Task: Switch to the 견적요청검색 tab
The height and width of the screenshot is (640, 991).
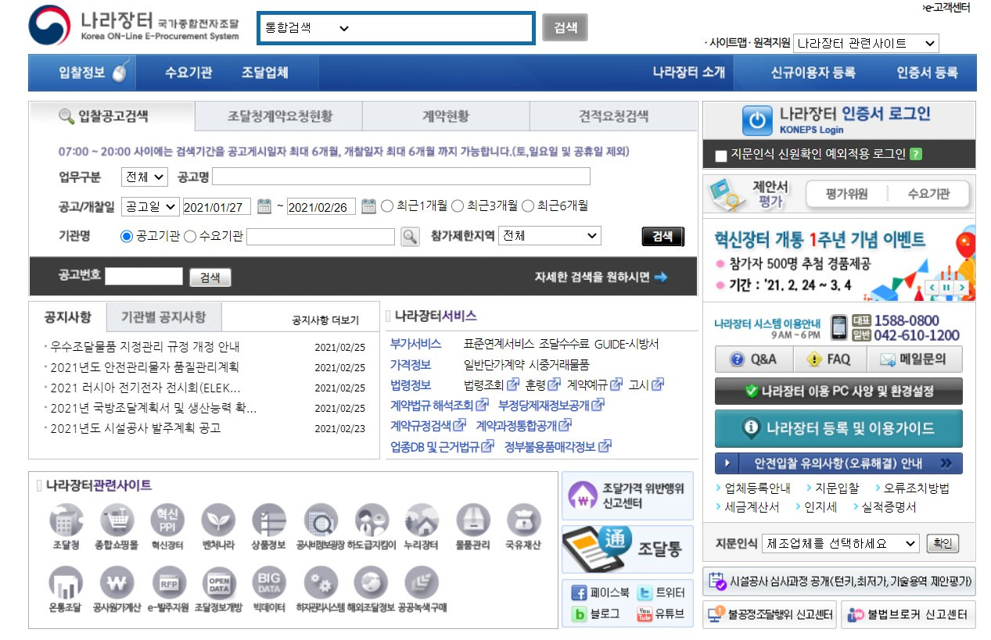Action: click(613, 116)
